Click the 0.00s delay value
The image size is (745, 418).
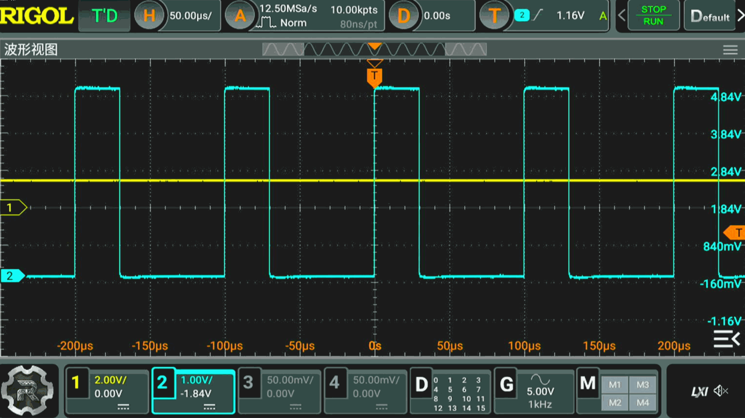(x=437, y=16)
